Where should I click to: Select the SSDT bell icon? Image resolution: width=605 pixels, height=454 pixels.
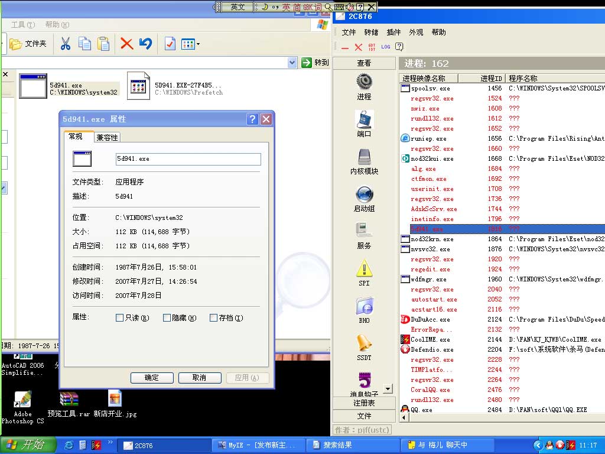coord(364,343)
